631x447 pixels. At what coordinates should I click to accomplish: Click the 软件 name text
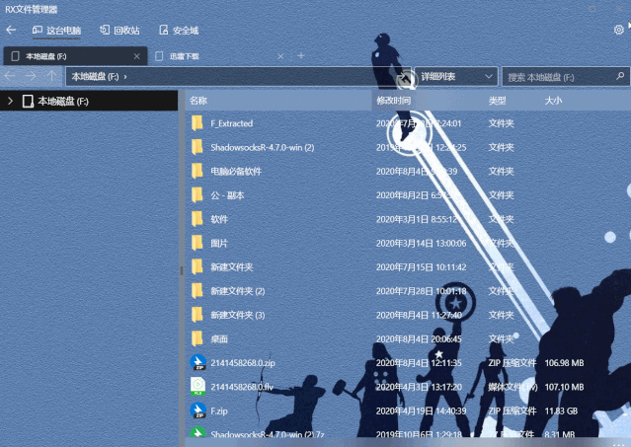pyautogui.click(x=219, y=219)
